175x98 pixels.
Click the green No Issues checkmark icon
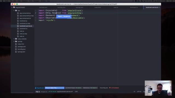pyautogui.click(x=49, y=92)
